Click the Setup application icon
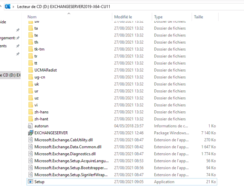 coord(30,182)
